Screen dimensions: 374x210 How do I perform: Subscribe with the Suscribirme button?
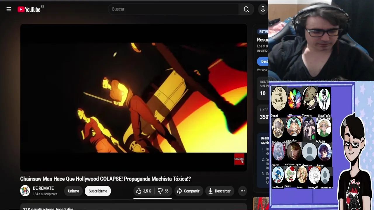(x=98, y=191)
